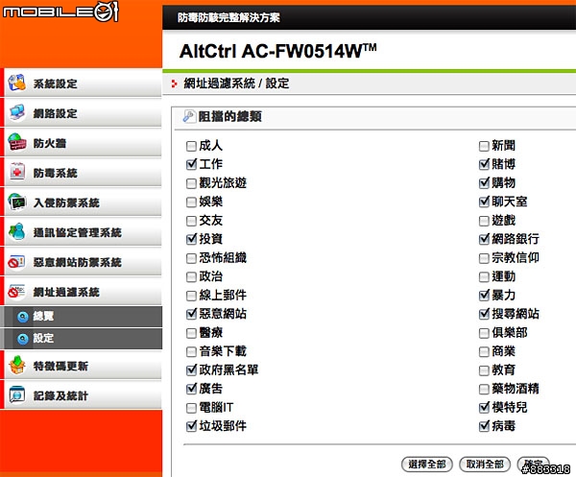Check the 遊戲 checkbox

[484, 221]
